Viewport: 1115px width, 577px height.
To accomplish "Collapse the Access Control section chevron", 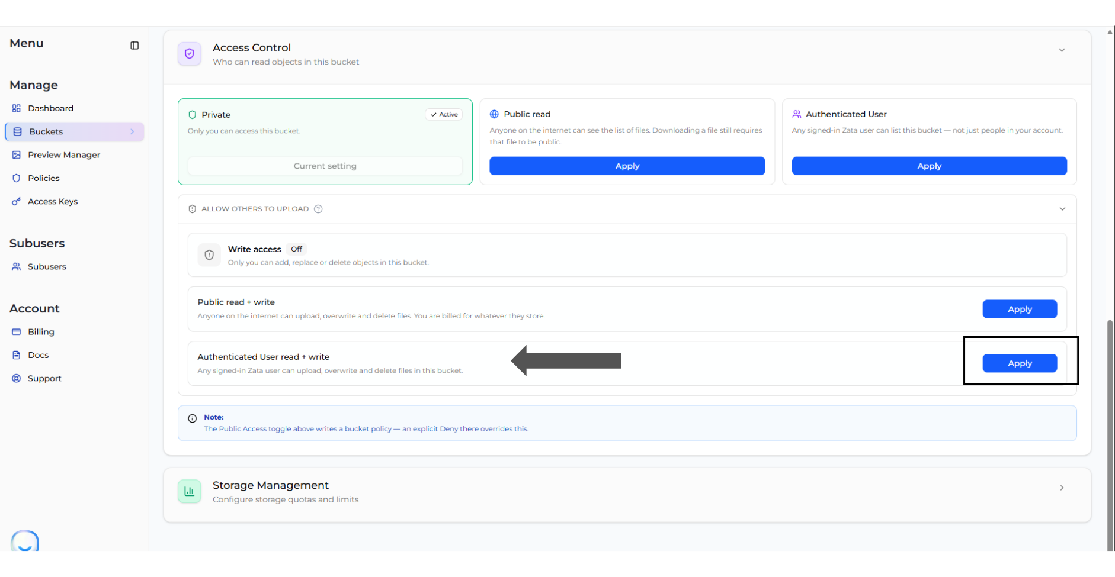I will pos(1062,50).
